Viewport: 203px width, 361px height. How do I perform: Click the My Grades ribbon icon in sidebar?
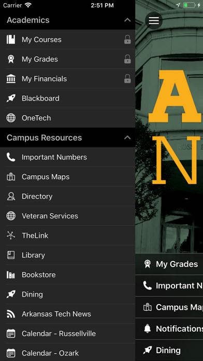(x=11, y=59)
